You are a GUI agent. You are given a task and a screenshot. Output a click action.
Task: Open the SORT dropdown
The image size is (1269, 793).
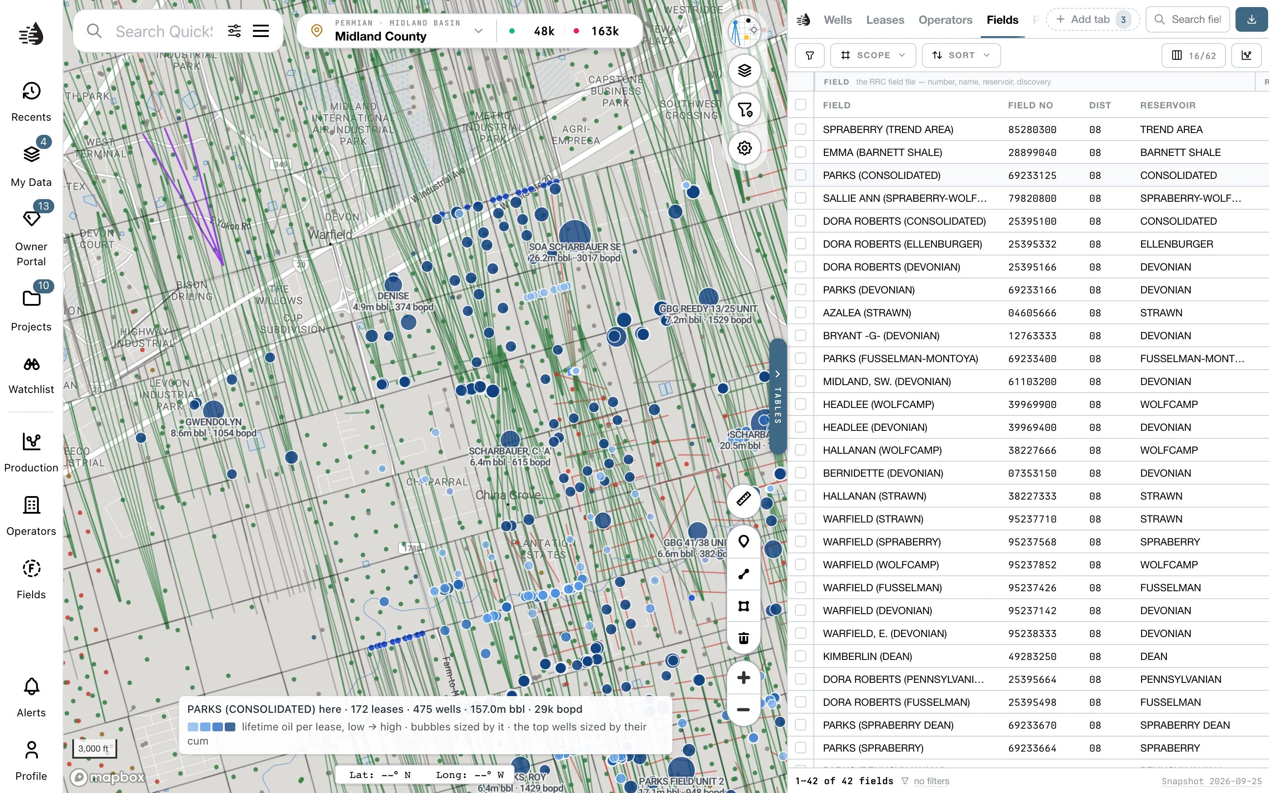[961, 55]
